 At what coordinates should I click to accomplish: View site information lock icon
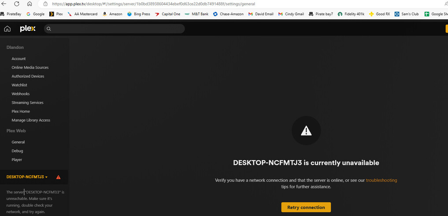pos(45,4)
